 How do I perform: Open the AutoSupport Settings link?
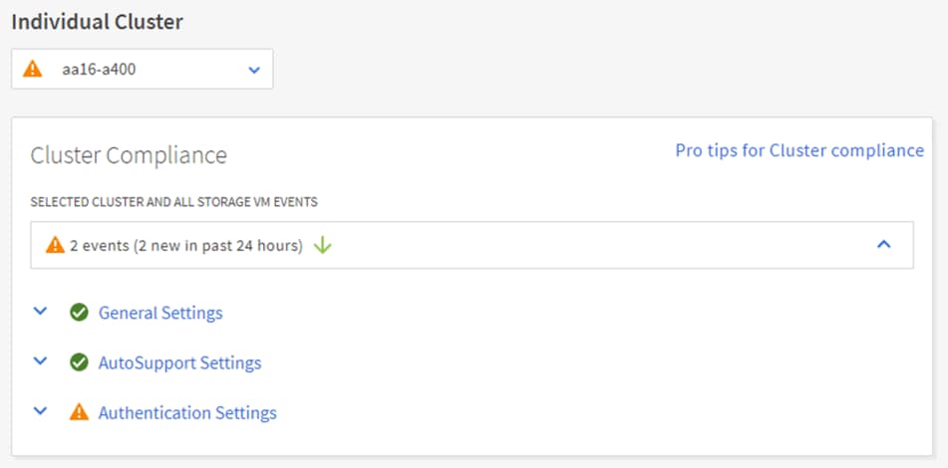(x=179, y=362)
